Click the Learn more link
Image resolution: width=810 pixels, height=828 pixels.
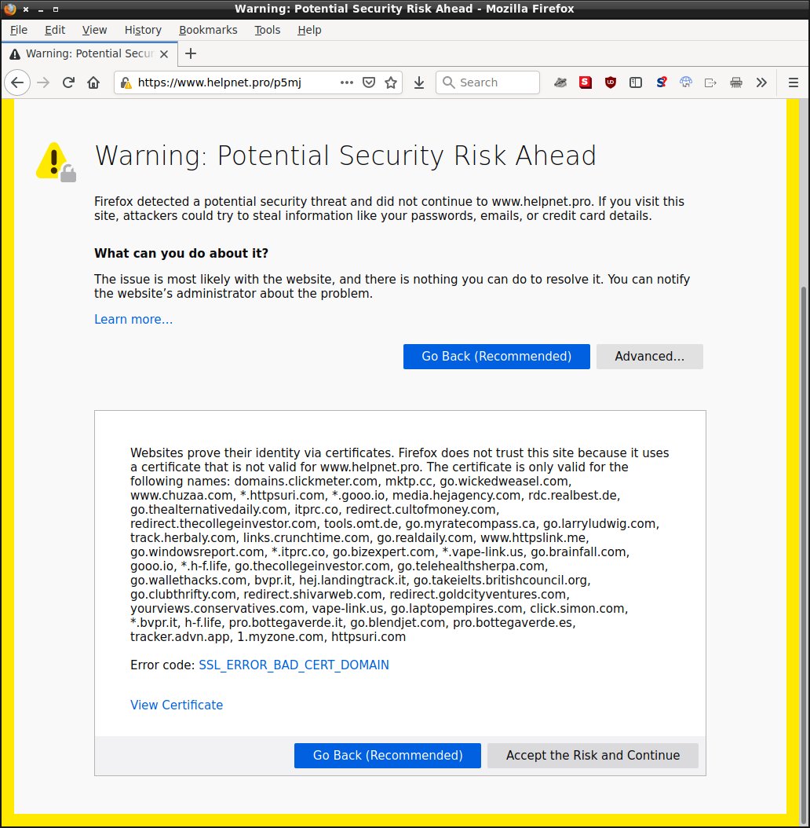pyautogui.click(x=133, y=320)
